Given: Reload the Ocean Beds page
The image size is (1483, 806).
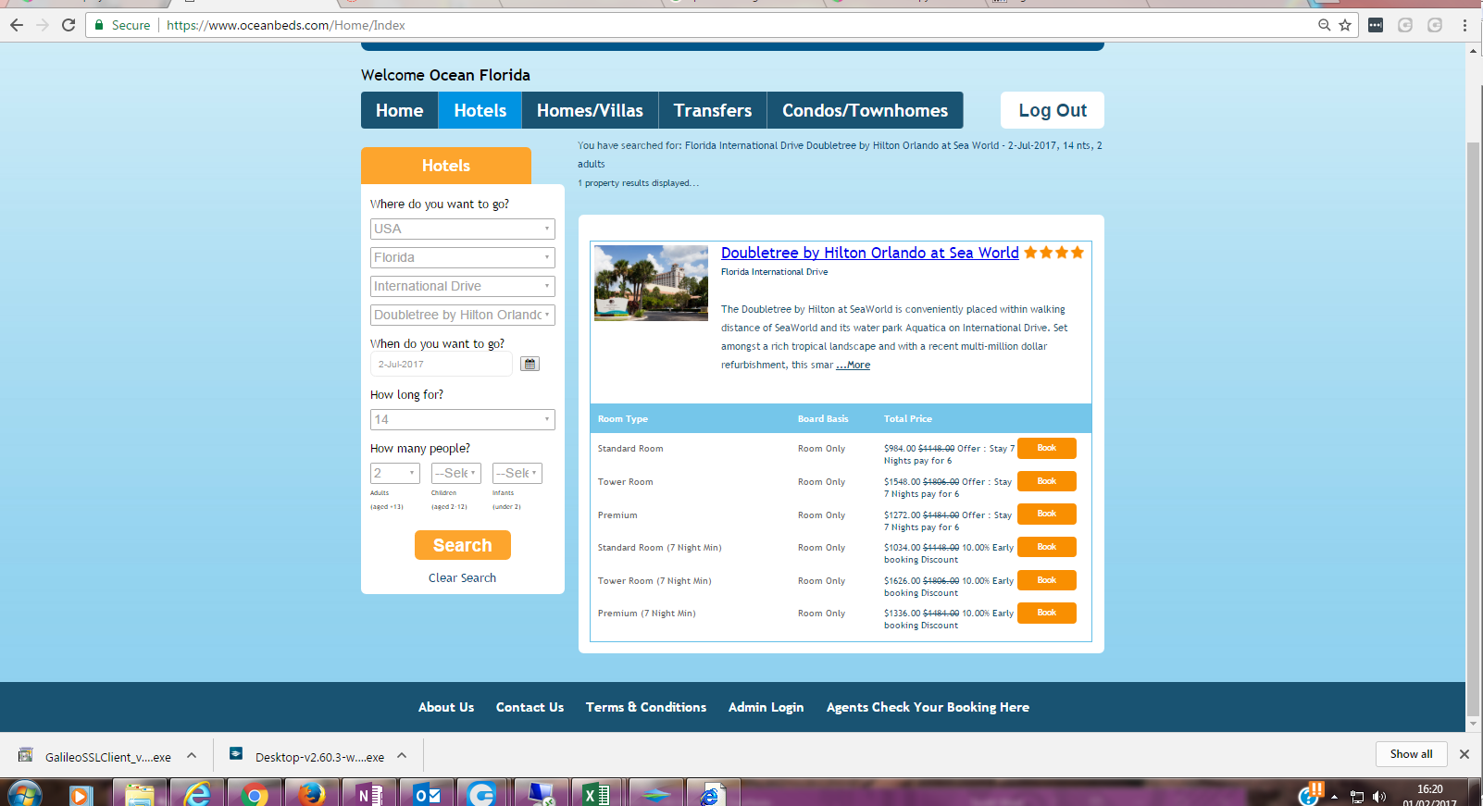Looking at the screenshot, I should (69, 25).
